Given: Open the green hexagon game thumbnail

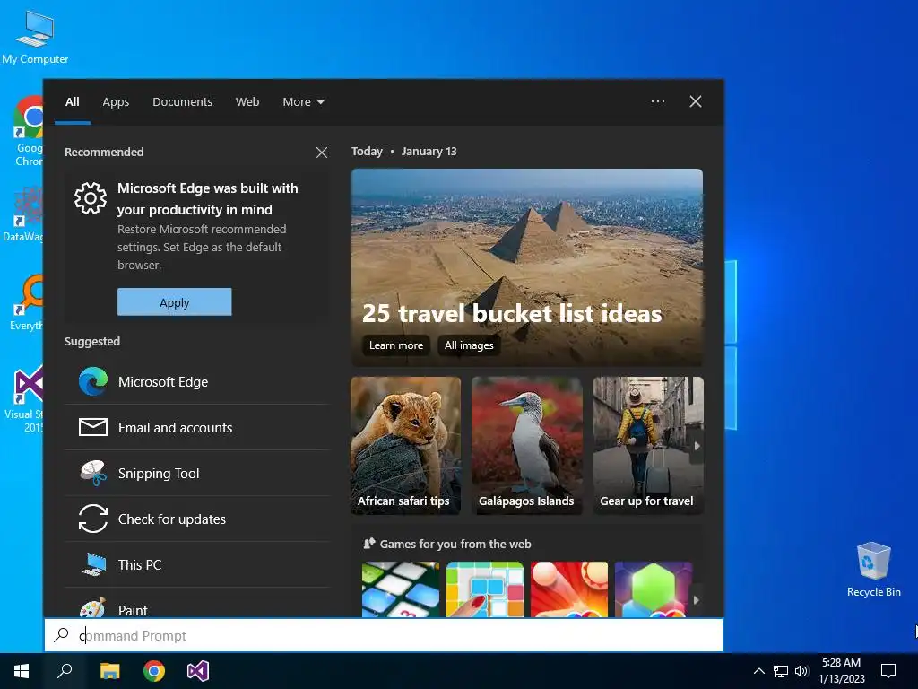Looking at the screenshot, I should click(x=654, y=589).
